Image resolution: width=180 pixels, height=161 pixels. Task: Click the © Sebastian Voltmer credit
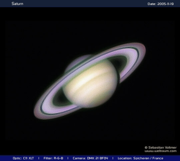[x=161, y=147]
